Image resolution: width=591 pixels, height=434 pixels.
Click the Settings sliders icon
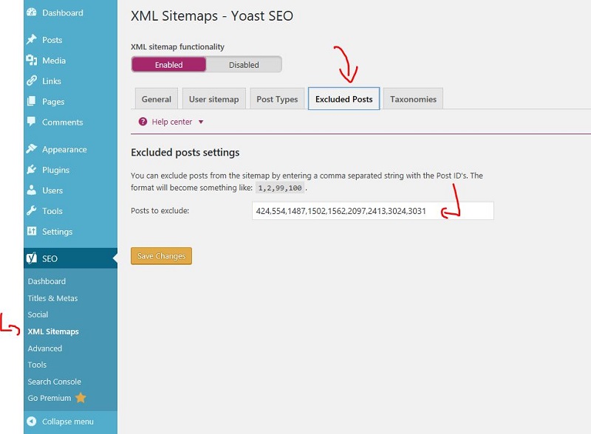tap(32, 231)
